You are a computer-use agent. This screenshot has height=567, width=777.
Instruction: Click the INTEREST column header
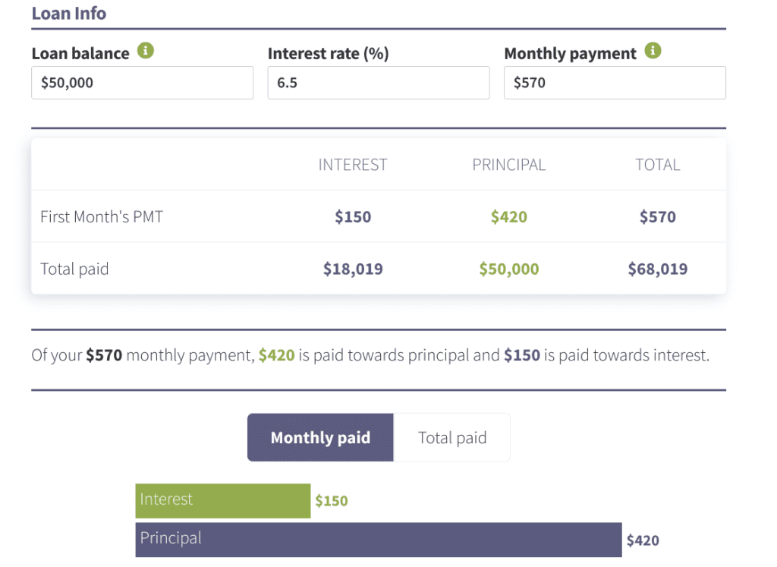tap(353, 164)
